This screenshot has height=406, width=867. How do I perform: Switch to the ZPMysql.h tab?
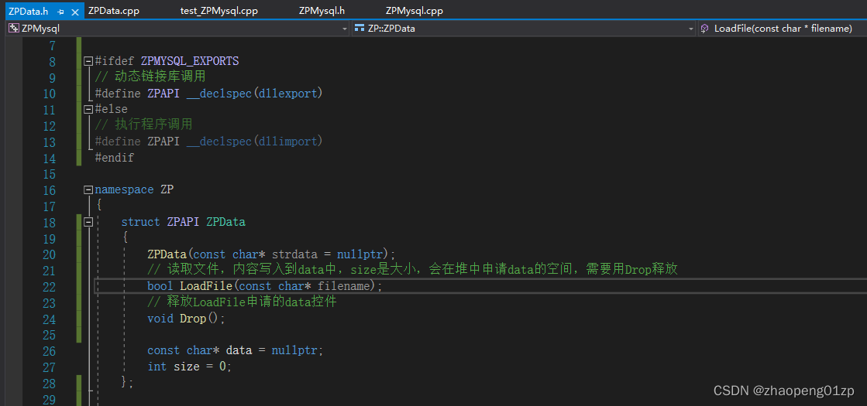coord(322,11)
